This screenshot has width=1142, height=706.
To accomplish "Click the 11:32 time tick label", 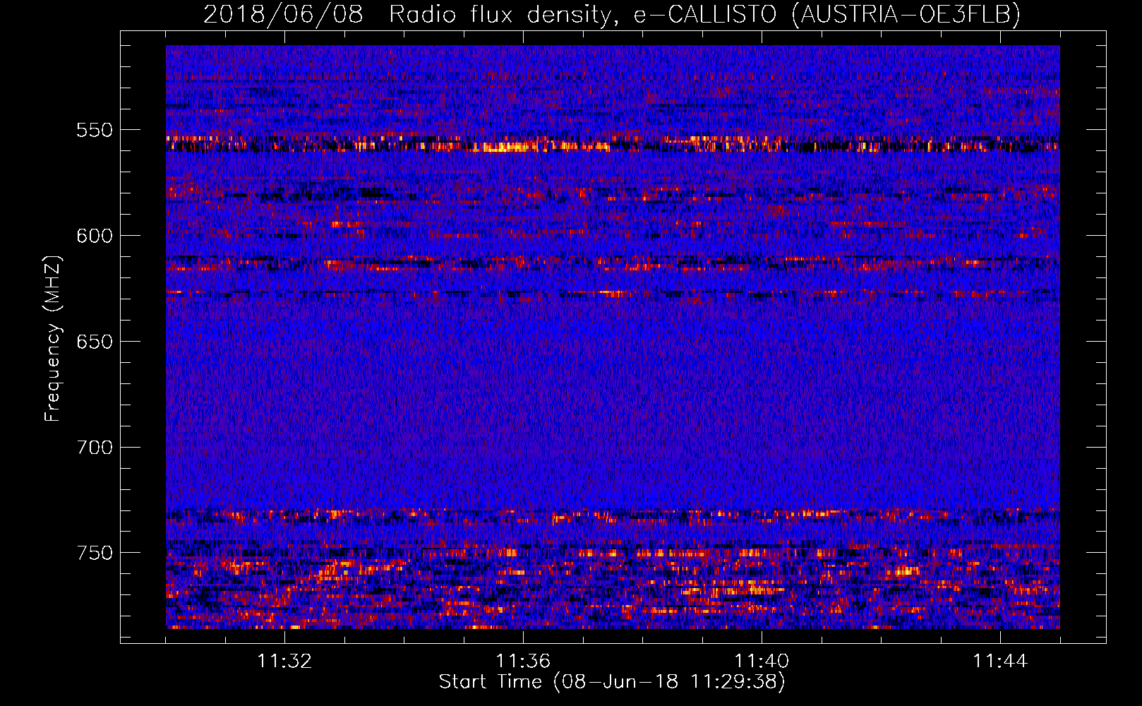I will 284,662.
